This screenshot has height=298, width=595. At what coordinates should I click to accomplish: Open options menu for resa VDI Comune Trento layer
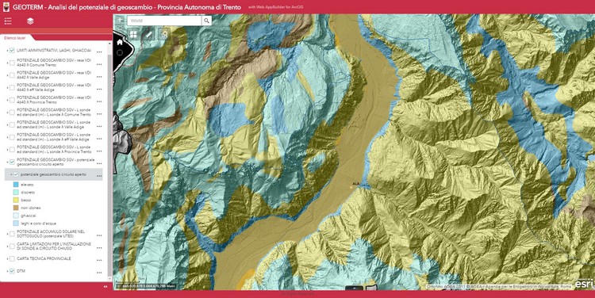(99, 64)
